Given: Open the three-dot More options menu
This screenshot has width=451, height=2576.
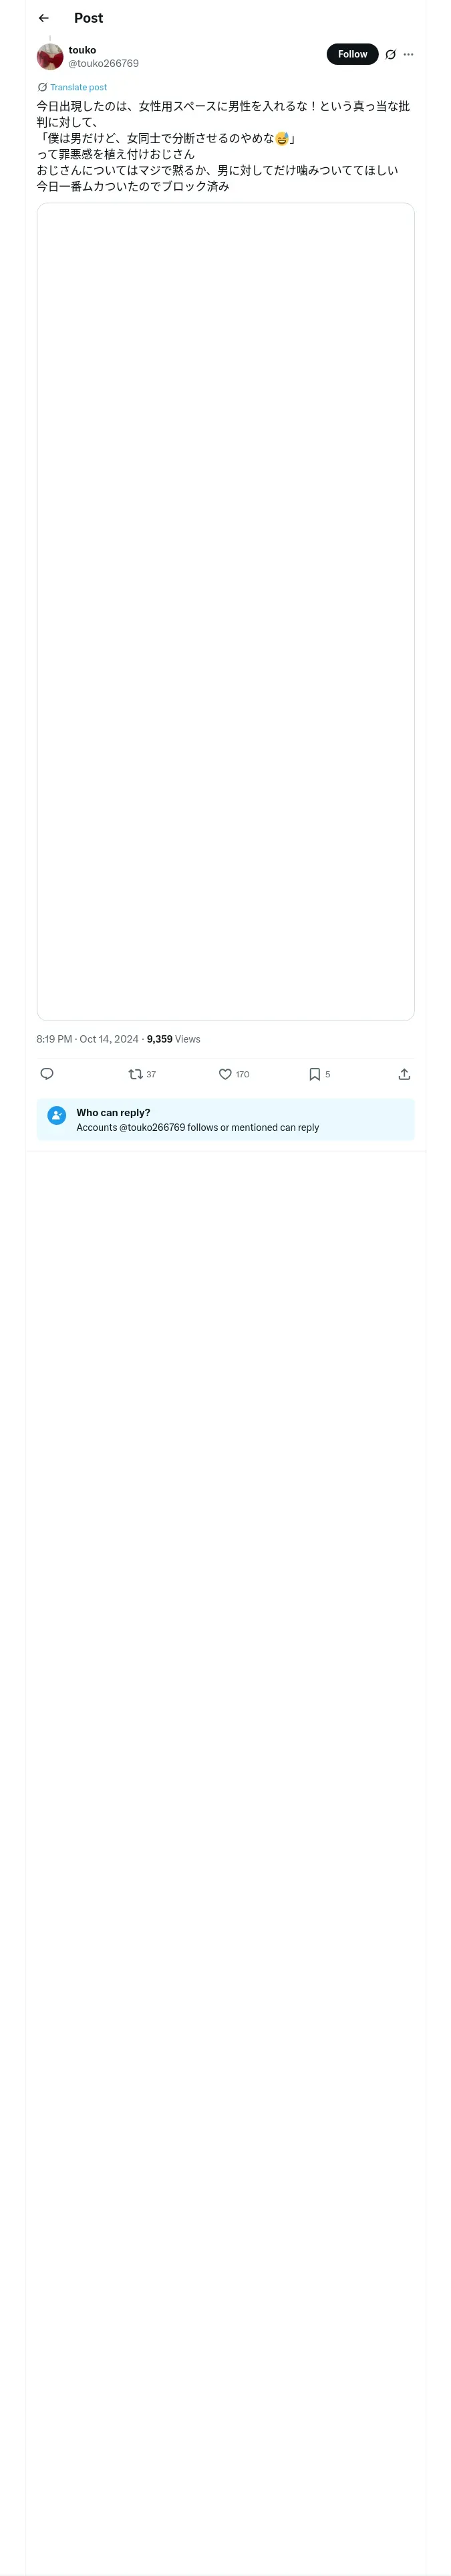Looking at the screenshot, I should click(x=408, y=55).
